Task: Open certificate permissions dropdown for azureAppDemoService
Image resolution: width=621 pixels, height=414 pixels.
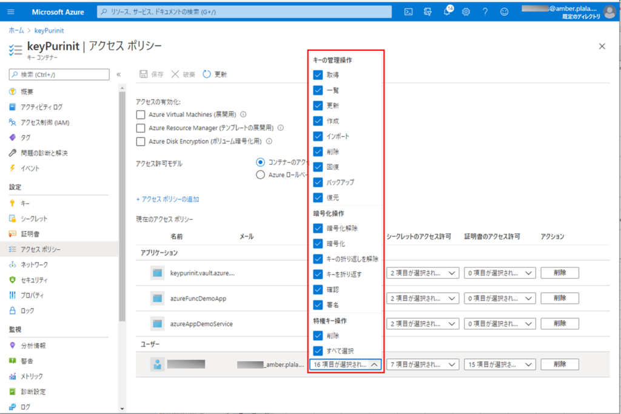Action: tap(500, 324)
